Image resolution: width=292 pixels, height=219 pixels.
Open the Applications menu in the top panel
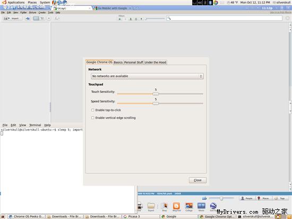[x=16, y=3]
